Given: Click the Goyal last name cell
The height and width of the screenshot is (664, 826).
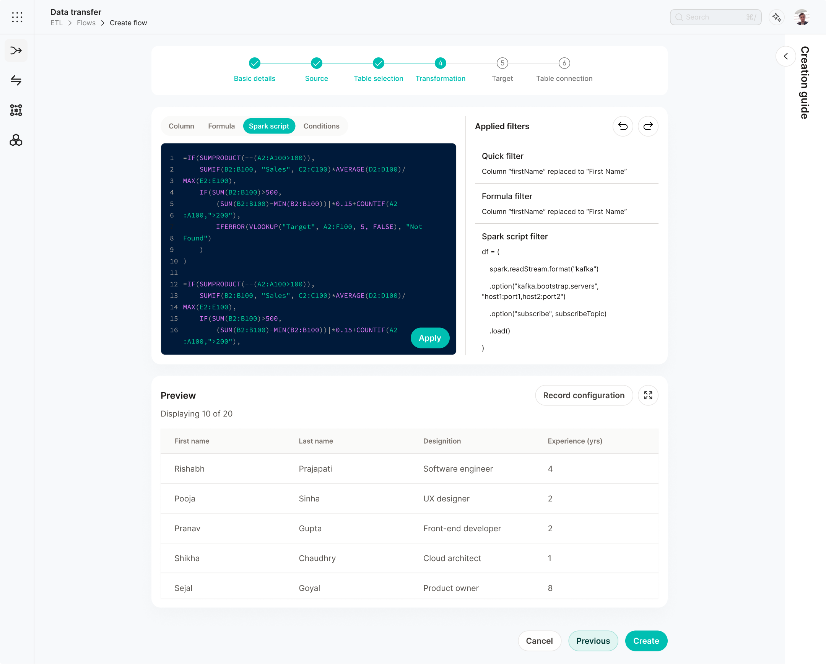Looking at the screenshot, I should pyautogui.click(x=309, y=588).
